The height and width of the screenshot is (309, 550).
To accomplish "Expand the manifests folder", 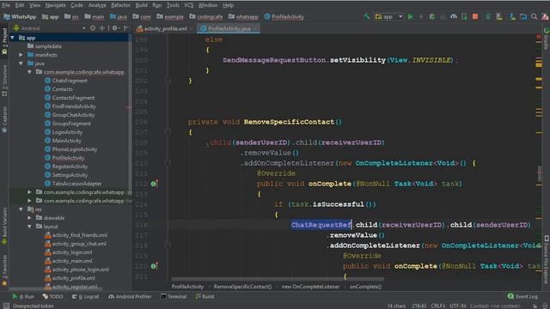I will point(21,55).
